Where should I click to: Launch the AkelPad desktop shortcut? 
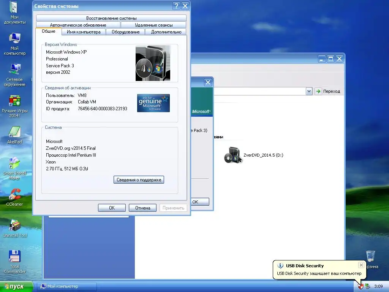tap(14, 135)
